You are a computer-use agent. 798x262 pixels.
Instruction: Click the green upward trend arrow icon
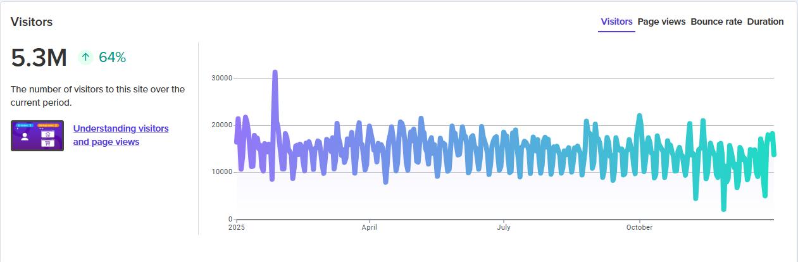pos(86,58)
